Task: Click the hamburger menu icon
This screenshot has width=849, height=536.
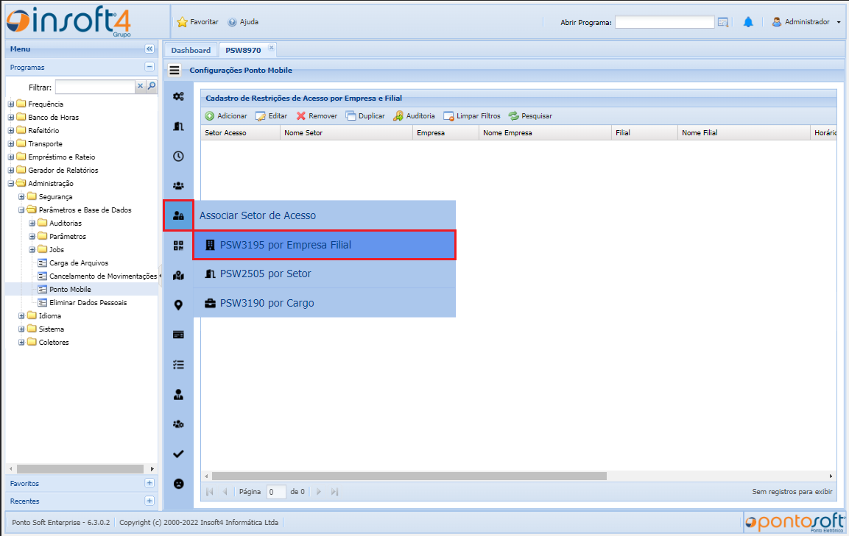Action: [175, 71]
